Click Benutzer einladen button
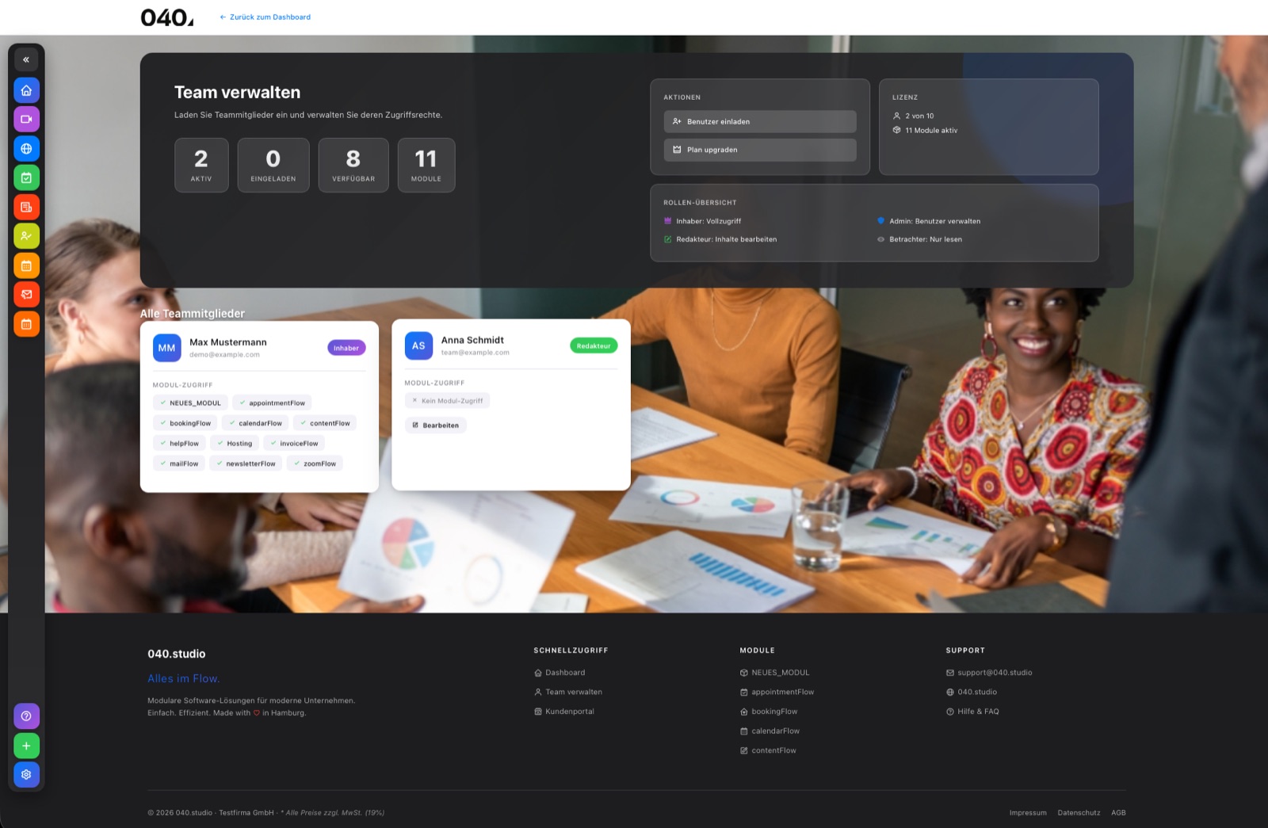 pos(760,121)
